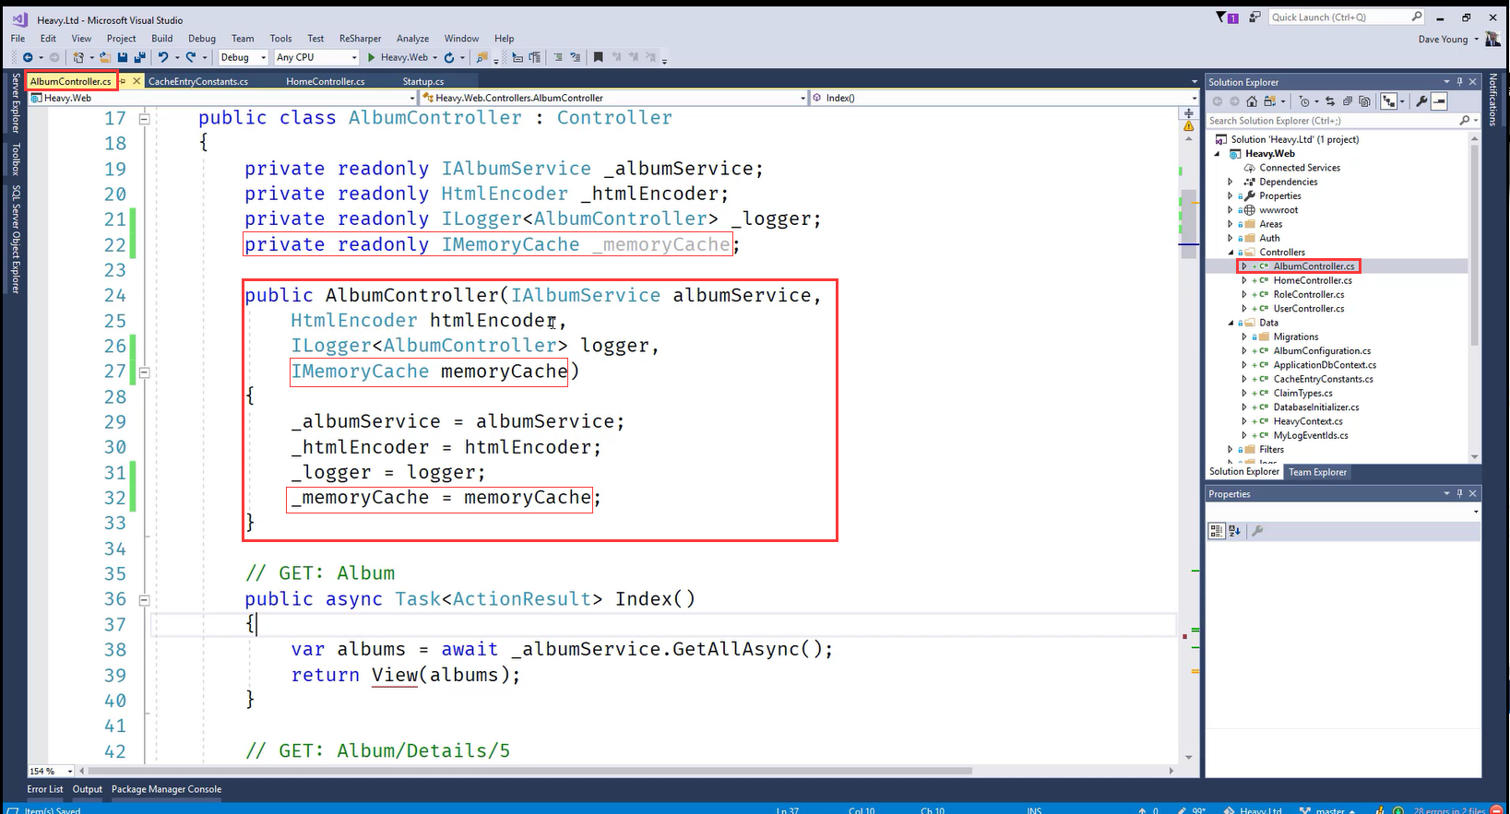Click the Undo arrow in the toolbar
1510x814 pixels.
pyautogui.click(x=162, y=57)
